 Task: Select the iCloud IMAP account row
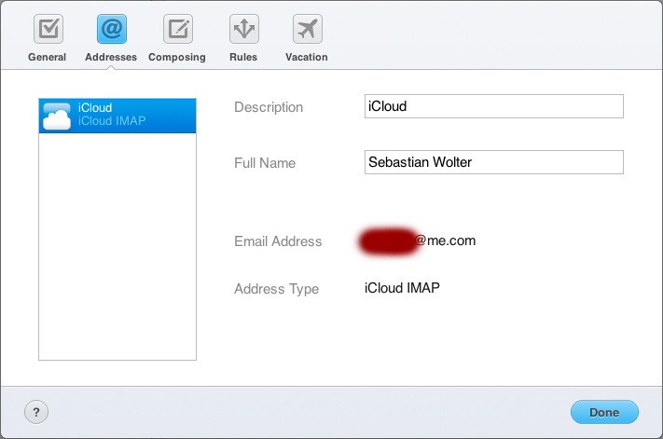click(117, 116)
